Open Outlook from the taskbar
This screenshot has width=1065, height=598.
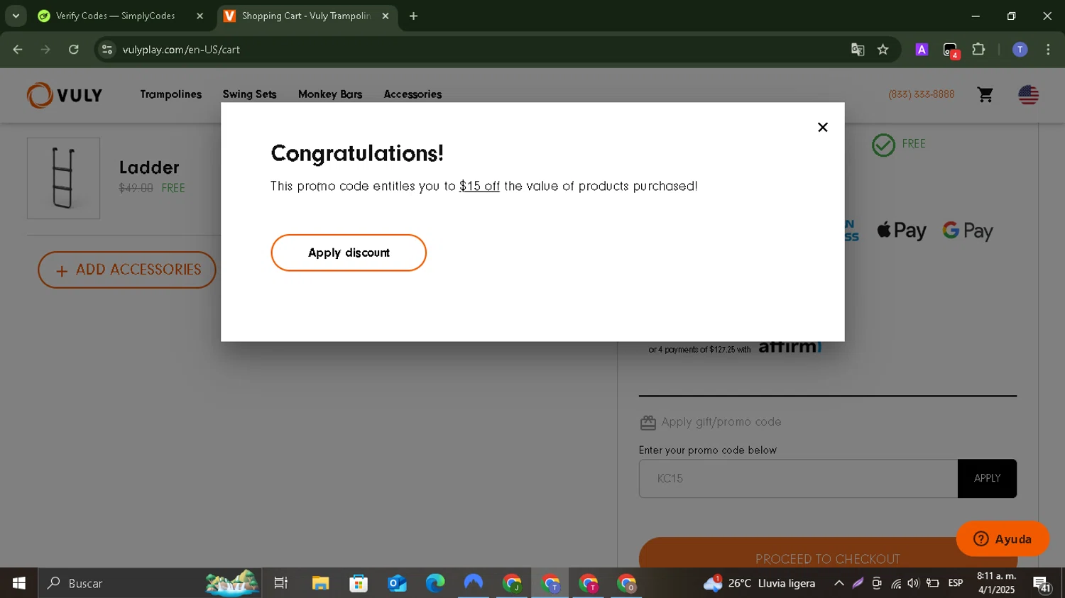point(397,583)
